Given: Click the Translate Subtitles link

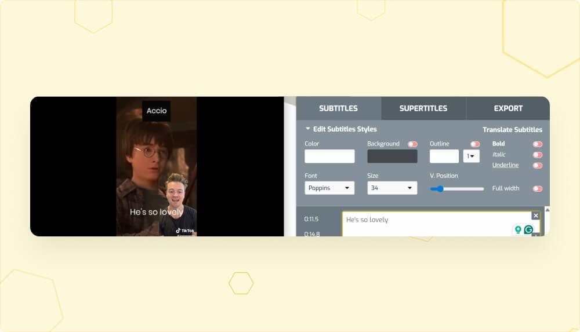Looking at the screenshot, I should pos(512,130).
